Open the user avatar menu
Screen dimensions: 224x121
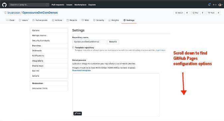click(x=220, y=5)
